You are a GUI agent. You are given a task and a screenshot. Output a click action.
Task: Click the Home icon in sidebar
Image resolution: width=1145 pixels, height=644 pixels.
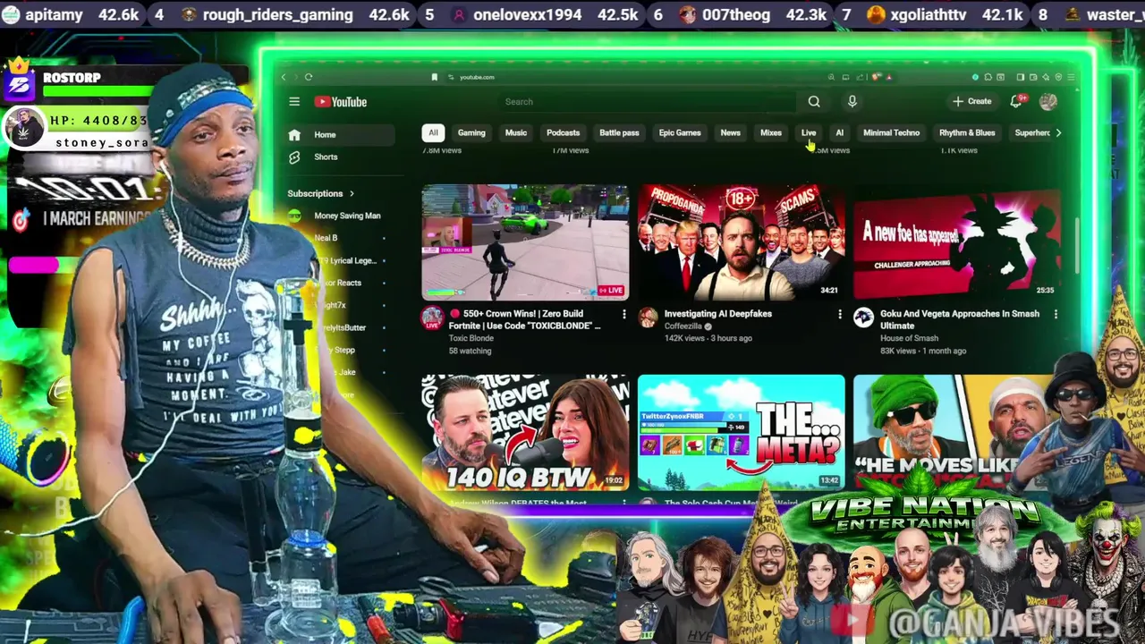(294, 135)
